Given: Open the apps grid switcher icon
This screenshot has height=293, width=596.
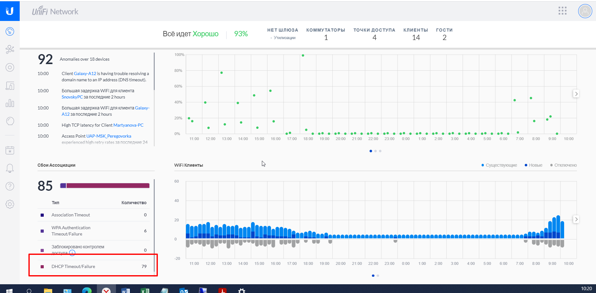Looking at the screenshot, I should click(563, 11).
